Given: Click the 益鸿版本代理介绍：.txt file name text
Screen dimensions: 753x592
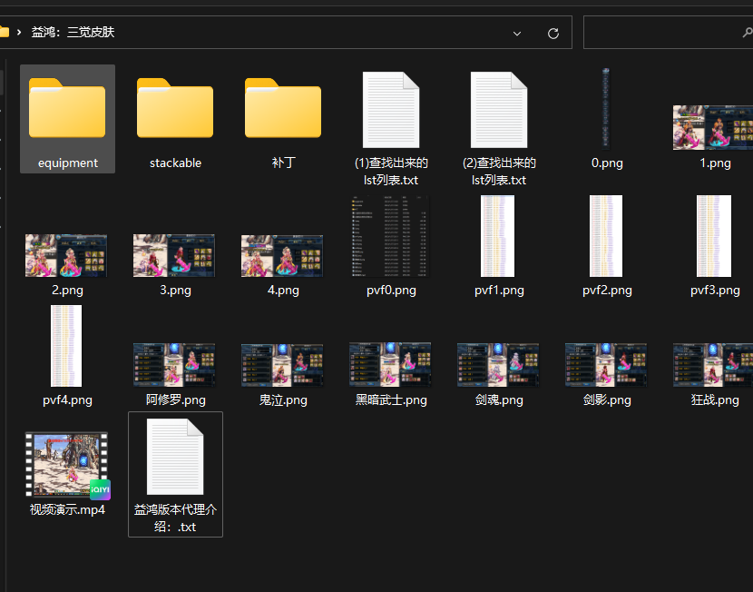Looking at the screenshot, I should (x=175, y=518).
